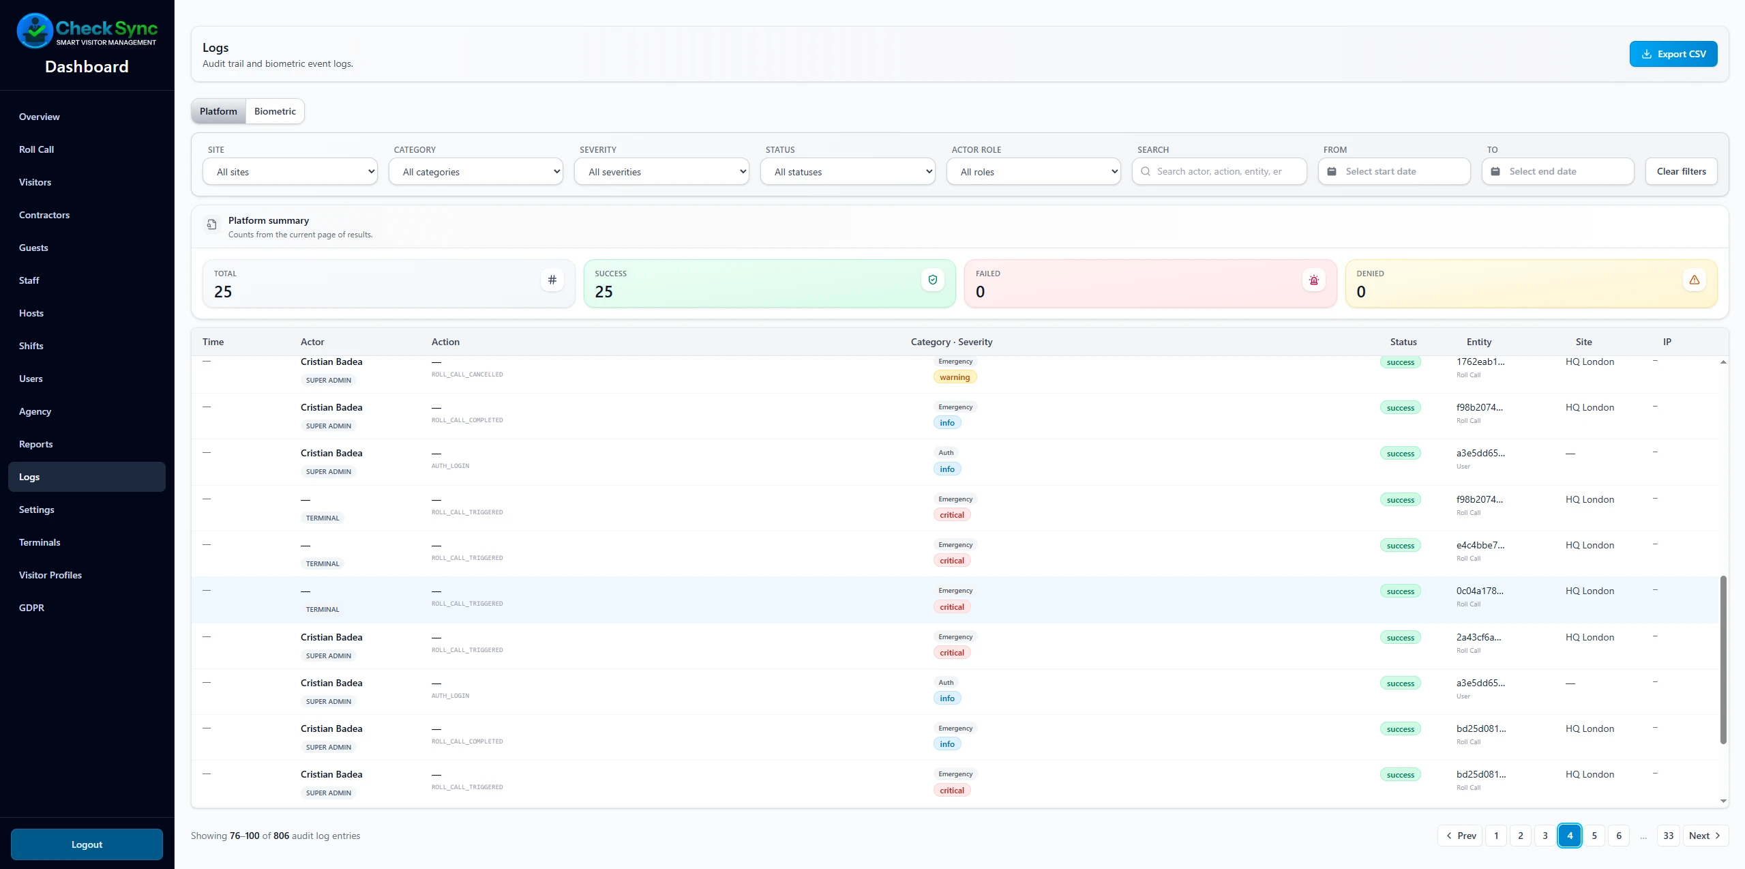The height and width of the screenshot is (869, 1745).
Task: Open Terminals in the sidebar
Action: tap(87, 542)
